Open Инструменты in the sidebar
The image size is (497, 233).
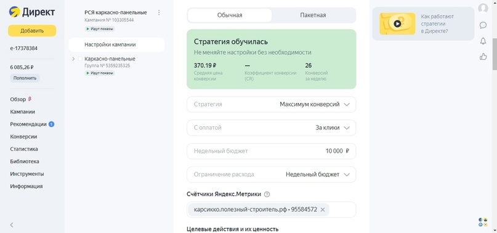click(x=27, y=174)
